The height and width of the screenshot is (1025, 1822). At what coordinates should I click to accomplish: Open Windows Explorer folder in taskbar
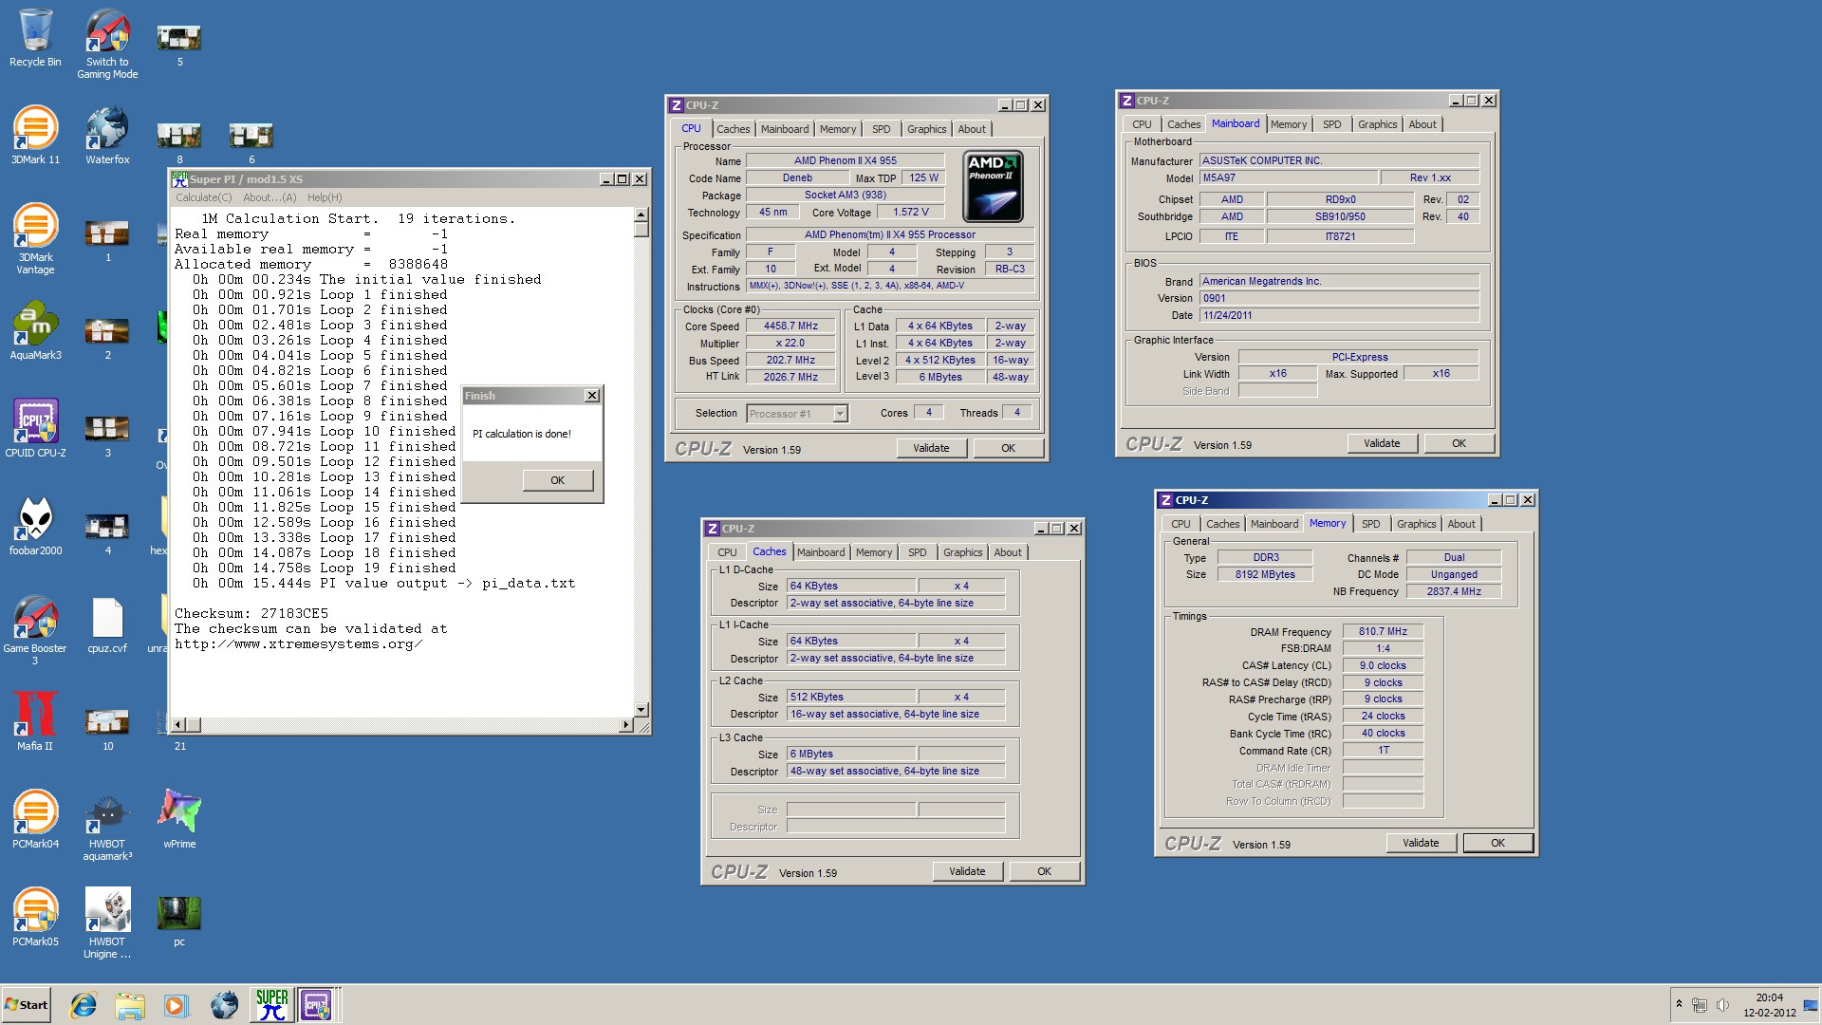pos(130,1005)
